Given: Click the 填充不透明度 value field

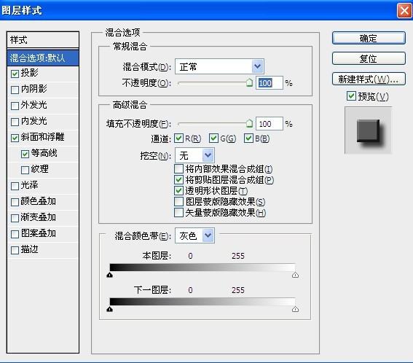Looking at the screenshot, I should [x=270, y=124].
